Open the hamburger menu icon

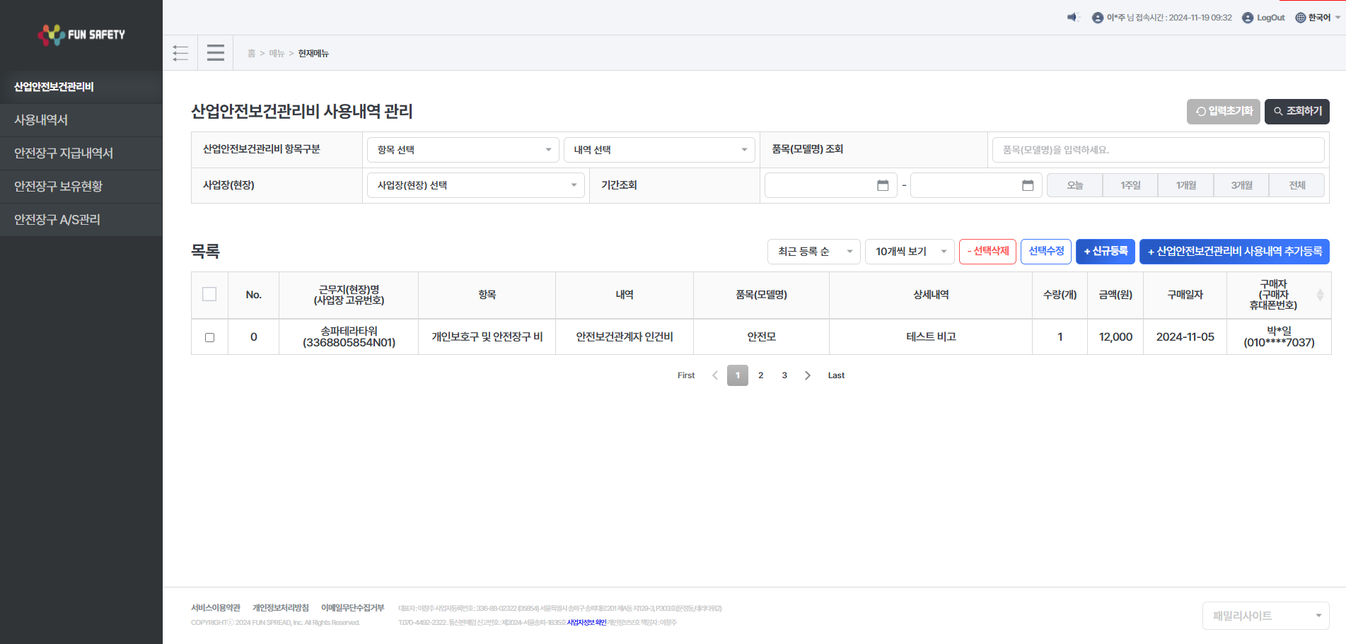point(216,53)
